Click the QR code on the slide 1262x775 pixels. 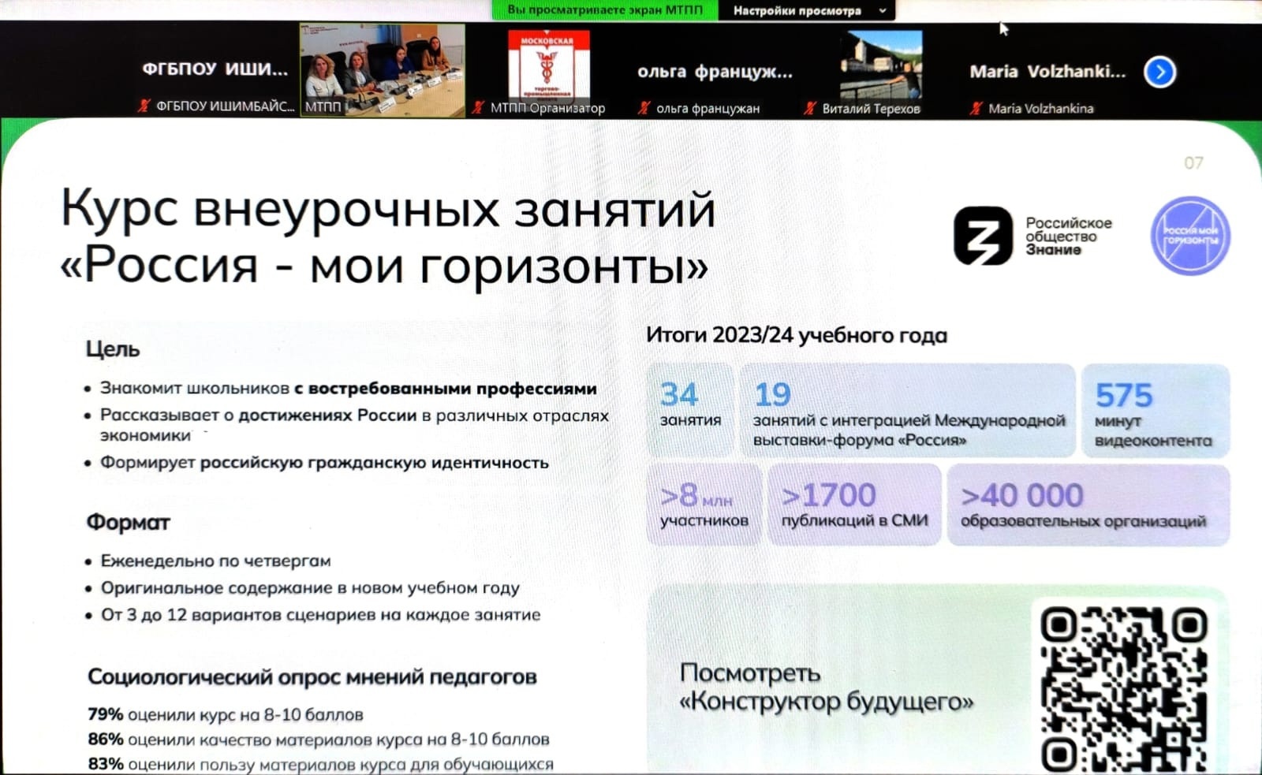[x=1123, y=690]
